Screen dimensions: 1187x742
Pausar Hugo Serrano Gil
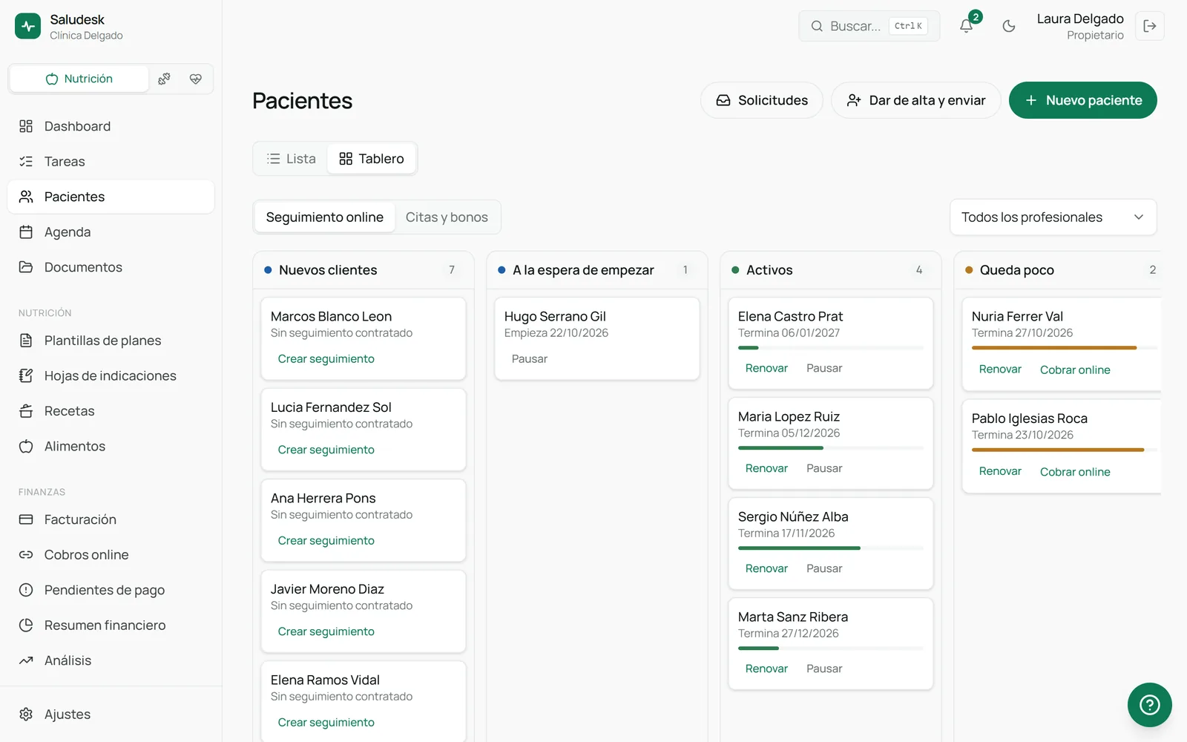tap(530, 359)
